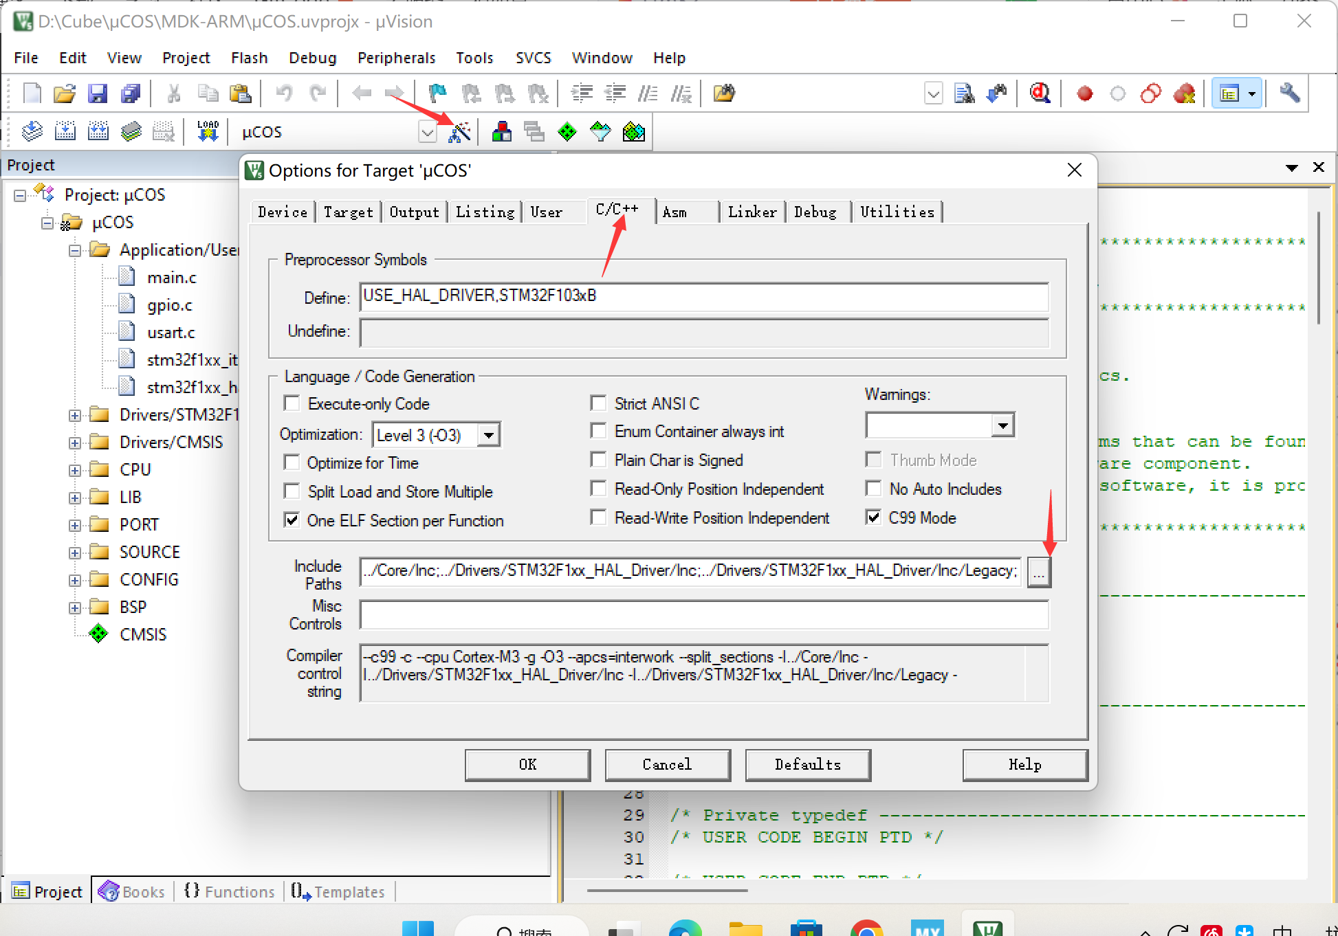Open the Optimization level dropdown
1338x936 pixels.
click(x=489, y=435)
